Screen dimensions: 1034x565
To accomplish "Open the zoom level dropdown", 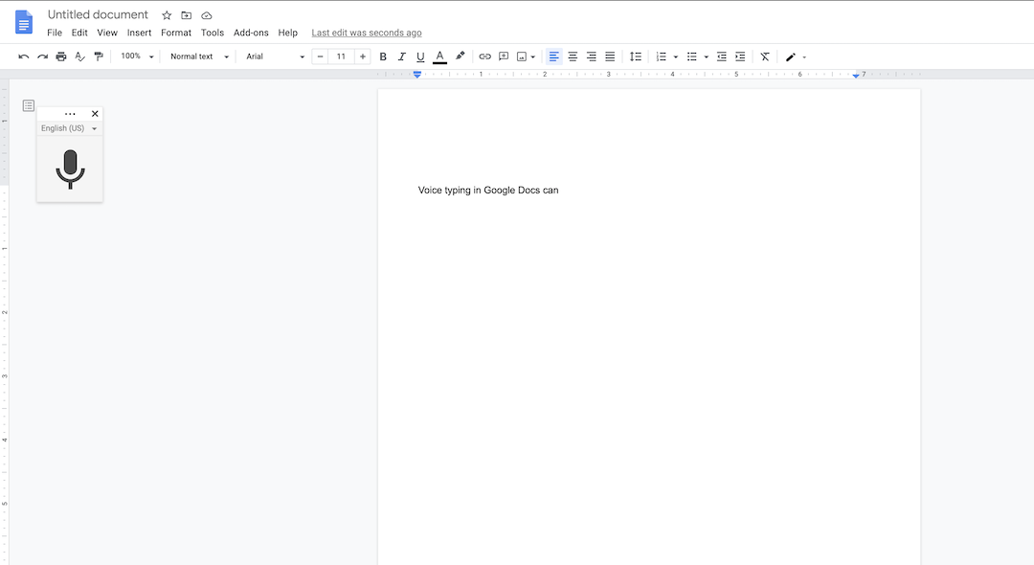I will [x=137, y=56].
